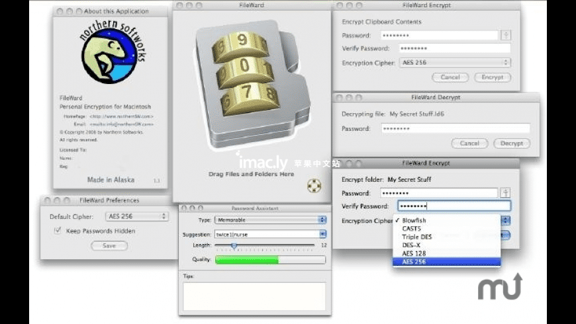The image size is (576, 324).
Task: Click the Decrypt button
Action: tap(512, 143)
